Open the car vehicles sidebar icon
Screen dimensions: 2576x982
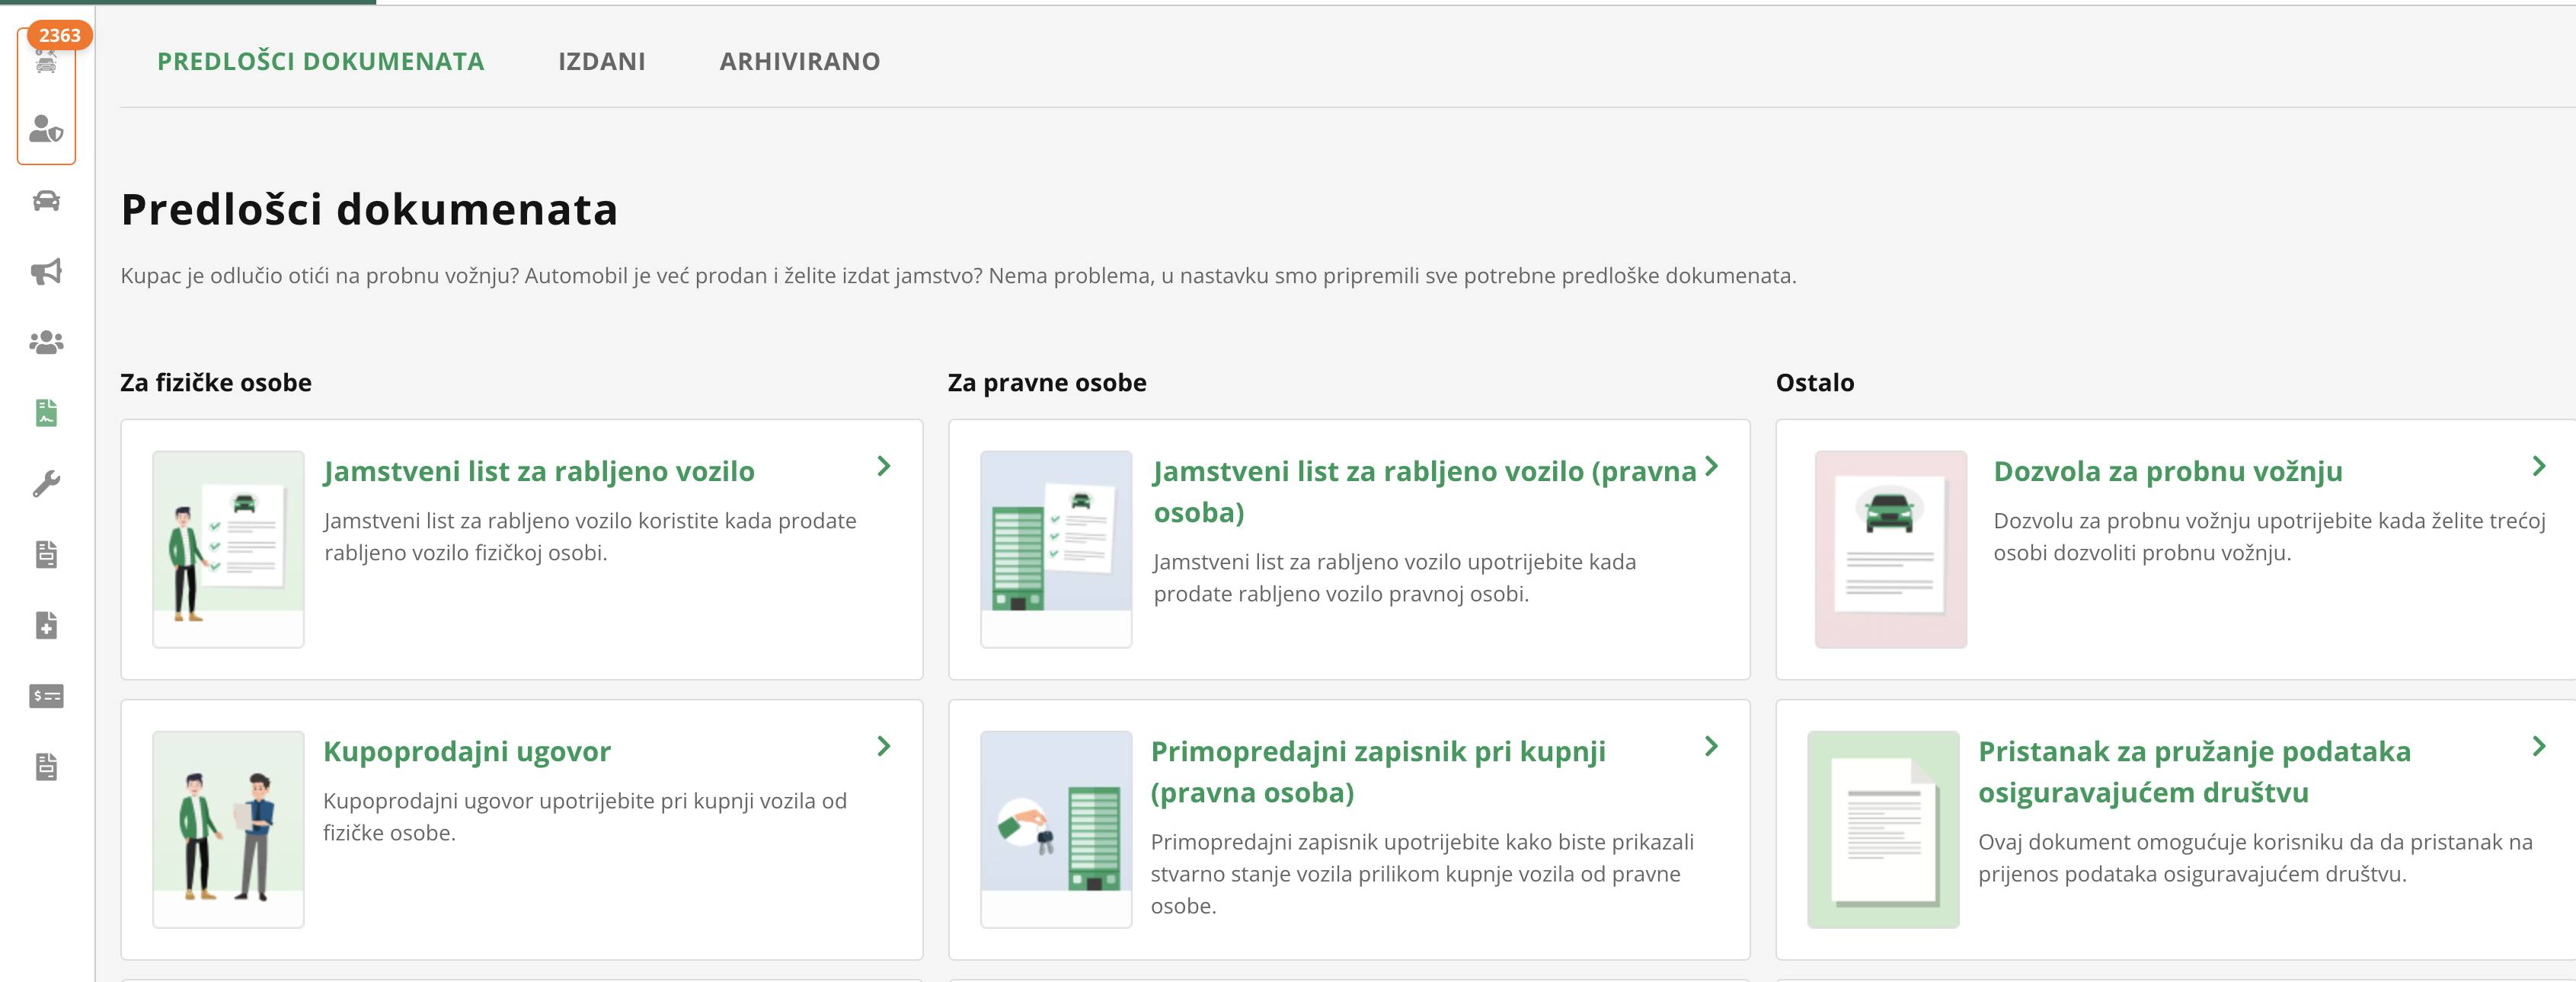[x=46, y=201]
